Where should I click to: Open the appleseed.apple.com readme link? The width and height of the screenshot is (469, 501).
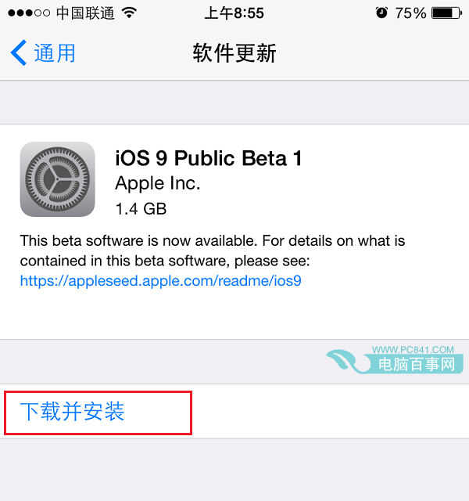(x=160, y=281)
